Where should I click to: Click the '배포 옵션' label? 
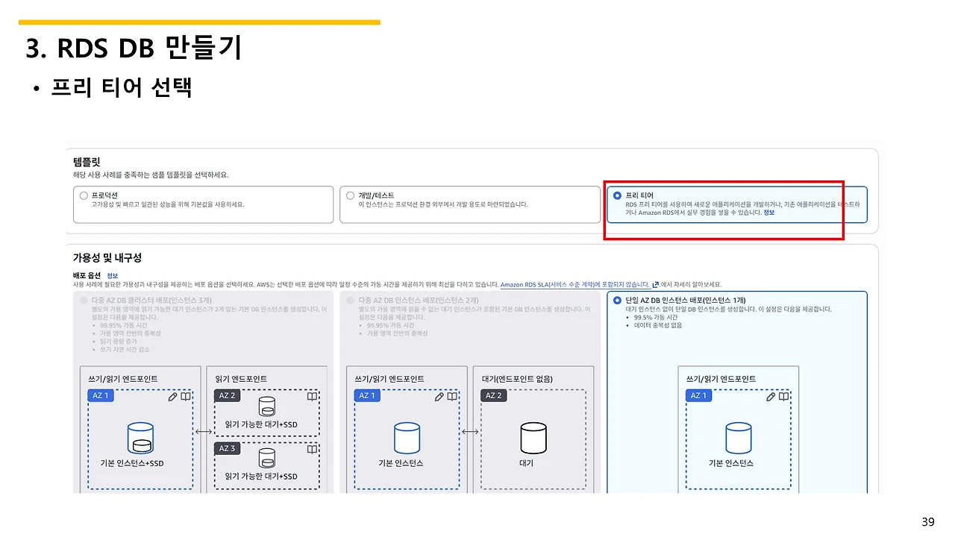[87, 275]
